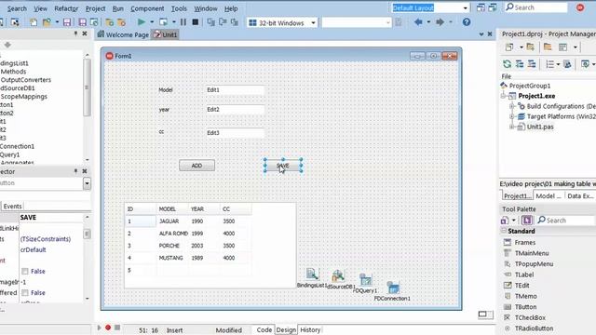Click the Edit3 input field
The image size is (596, 335).
click(x=235, y=133)
